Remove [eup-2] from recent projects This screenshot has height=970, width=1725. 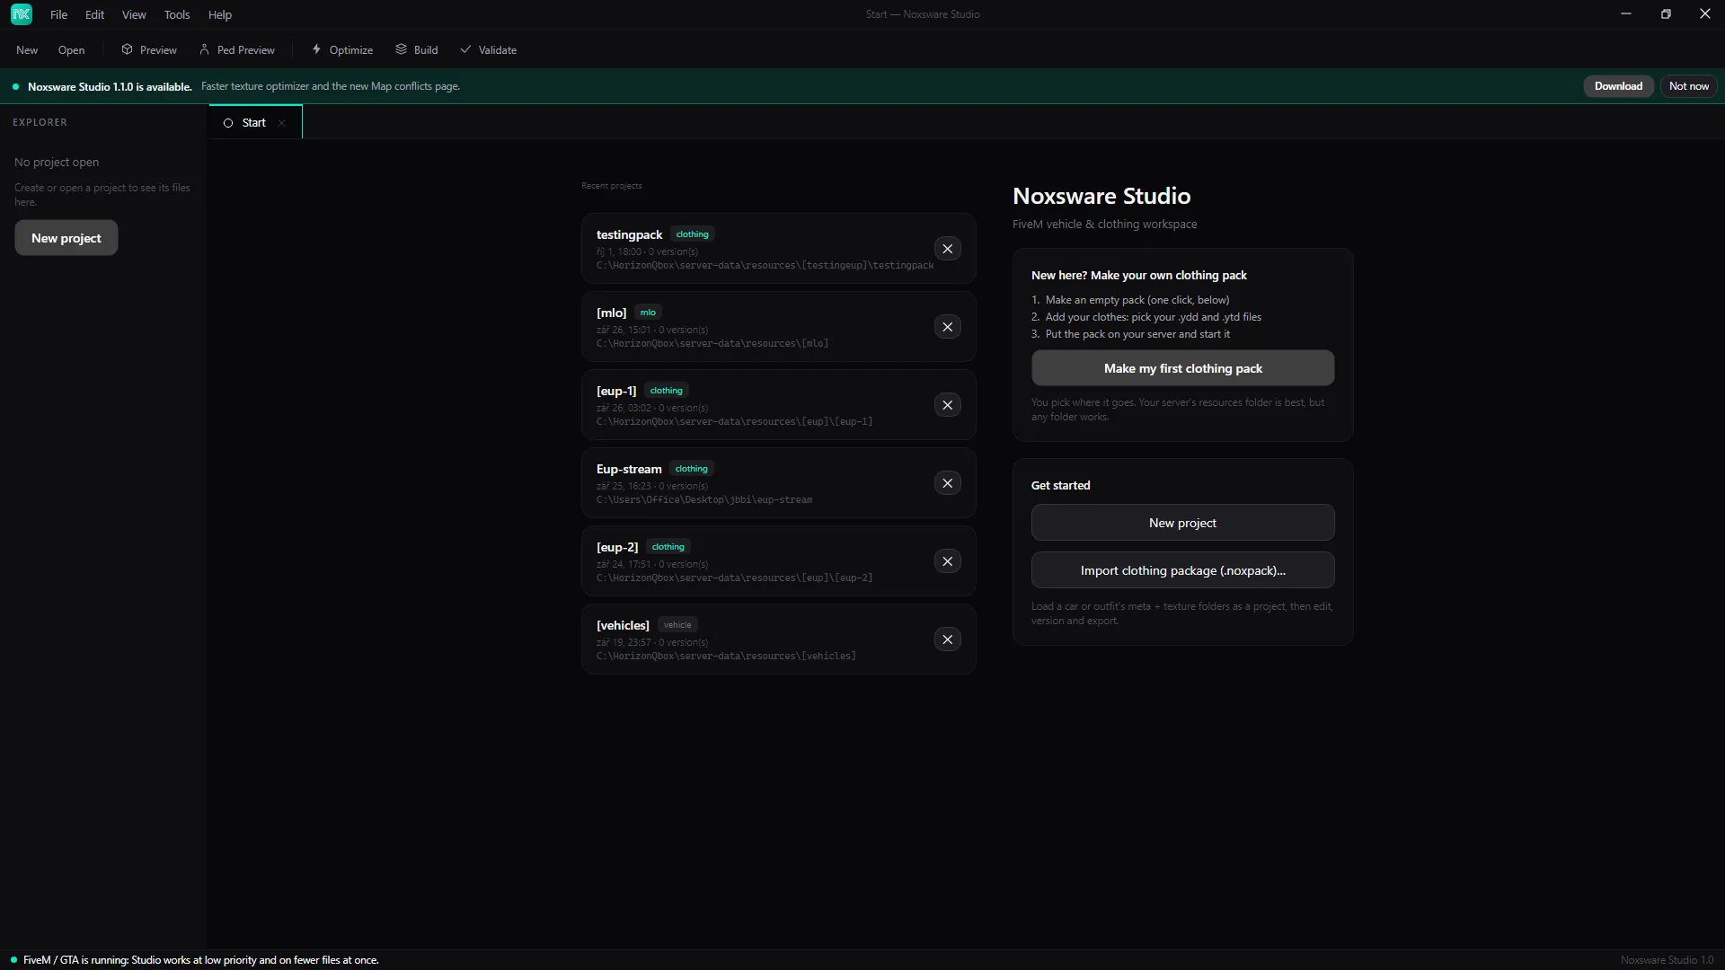947,561
